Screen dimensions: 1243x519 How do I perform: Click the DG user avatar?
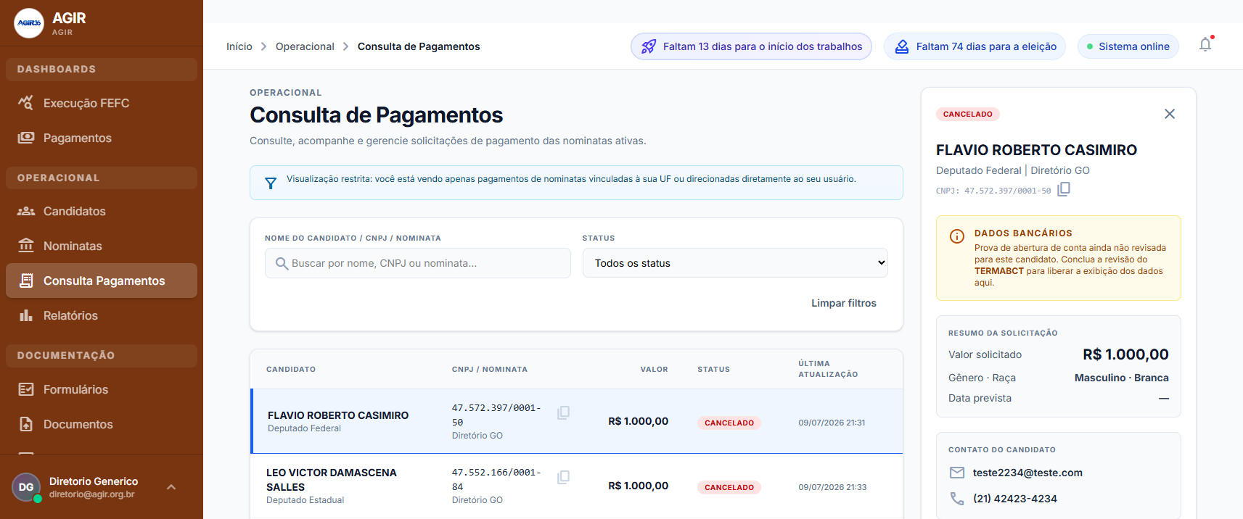click(26, 487)
